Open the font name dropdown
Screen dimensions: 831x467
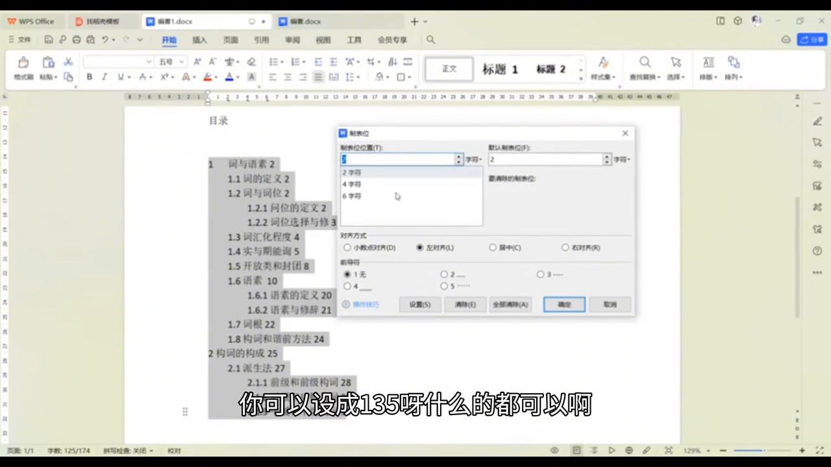149,62
